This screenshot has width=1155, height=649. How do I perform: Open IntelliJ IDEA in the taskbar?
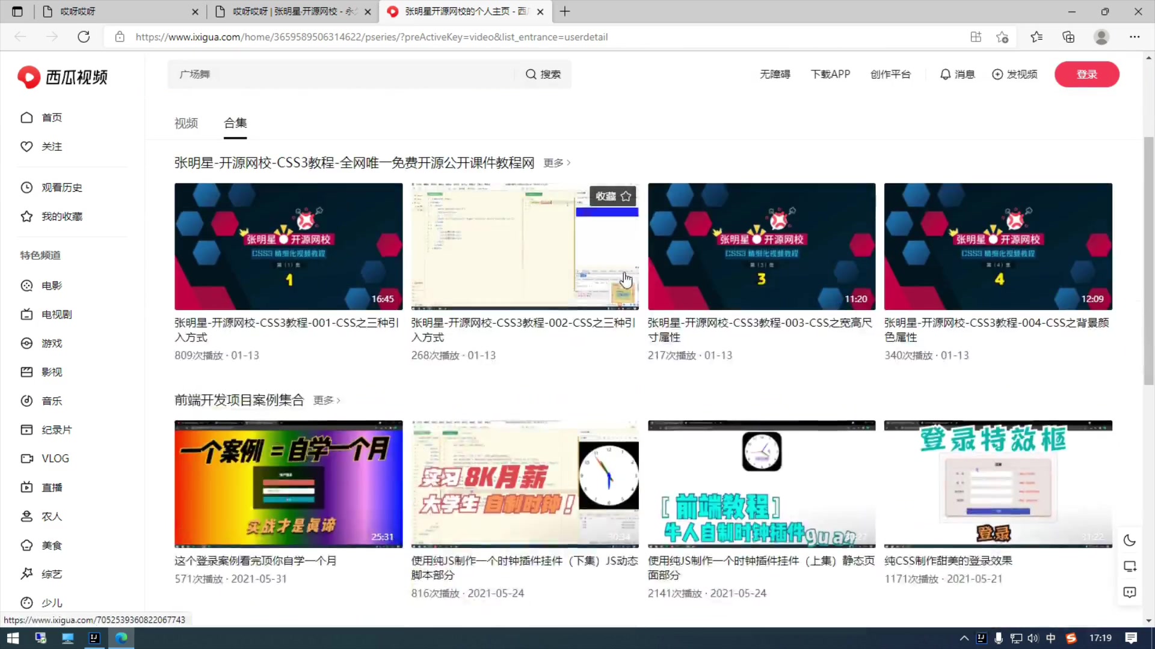click(x=94, y=638)
